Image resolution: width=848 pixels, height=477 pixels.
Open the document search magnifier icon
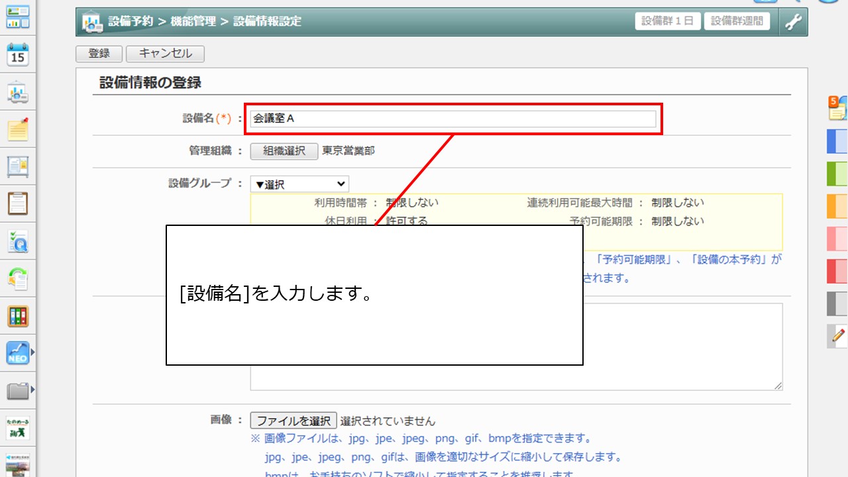pos(18,242)
